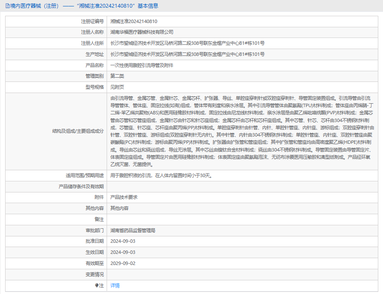
Task: Click approval department 湖南省药品监督管理局
Action: tap(133, 230)
